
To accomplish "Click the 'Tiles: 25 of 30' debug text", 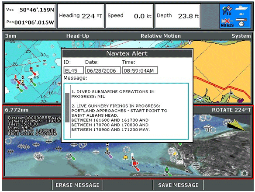I will (x=23, y=124).
